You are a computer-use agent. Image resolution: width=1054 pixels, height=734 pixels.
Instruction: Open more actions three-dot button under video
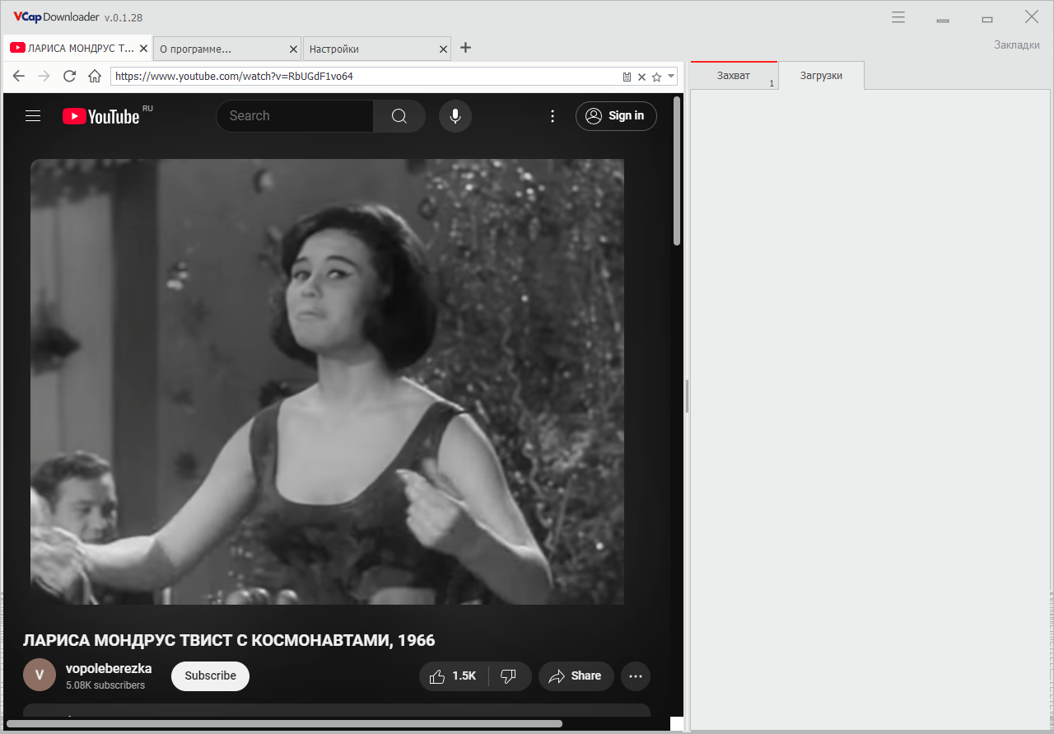[x=636, y=676]
